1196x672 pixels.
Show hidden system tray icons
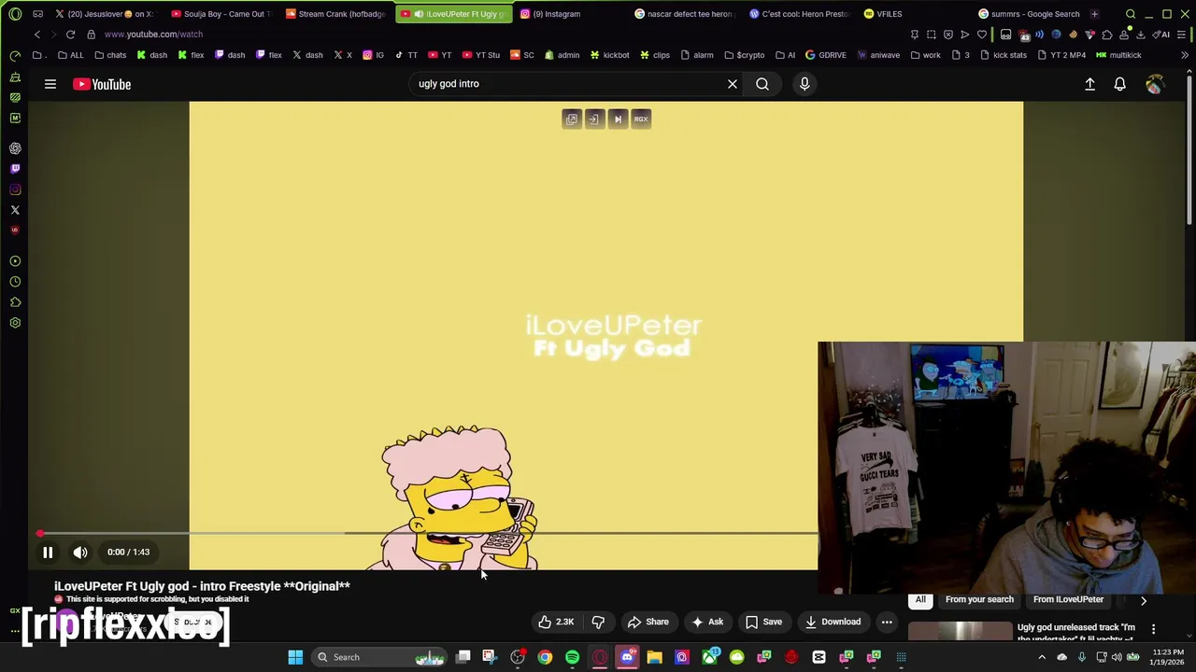(x=1042, y=657)
